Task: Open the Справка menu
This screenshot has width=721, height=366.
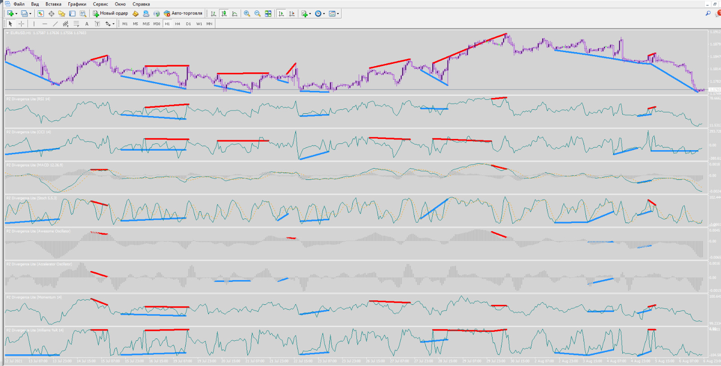Action: [x=141, y=4]
